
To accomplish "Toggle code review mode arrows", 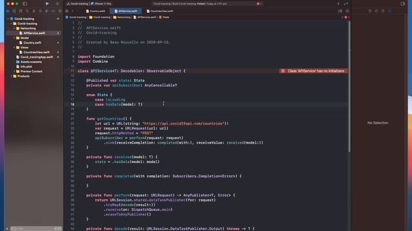I will 346,4.
